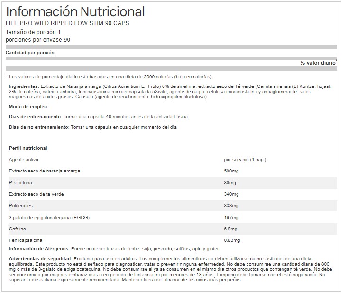Click the P-sinefrina 30mg value
This screenshot has width=347, height=296.
[x=229, y=182]
